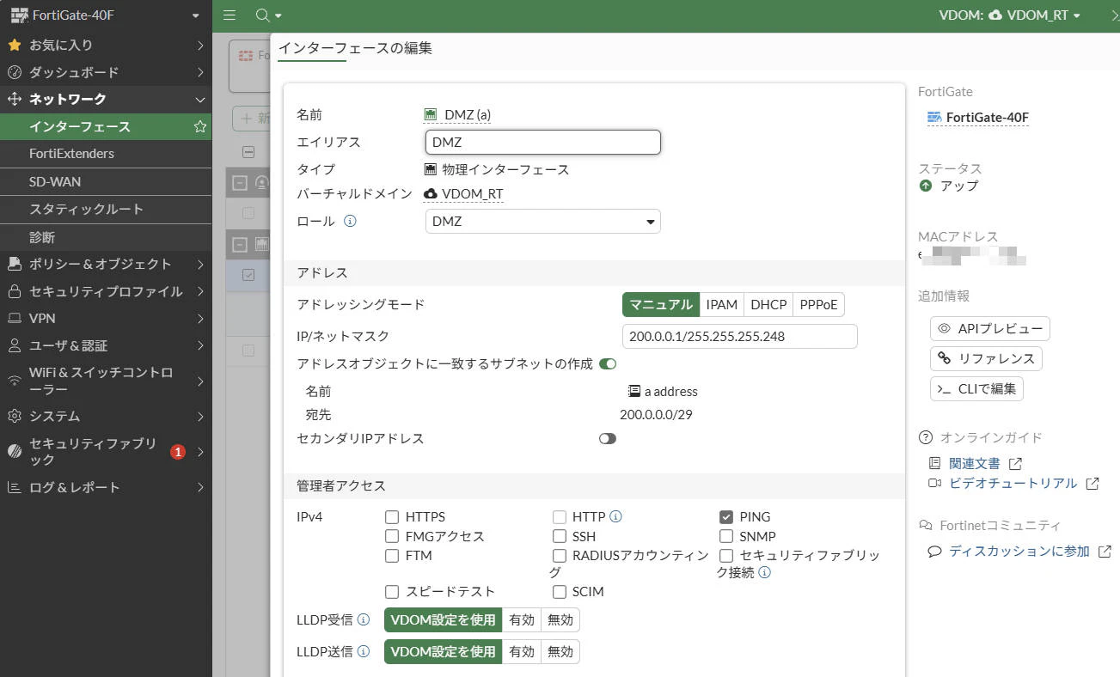This screenshot has height=677, width=1120.
Task: Open the ロール dropdown showing DMZ
Action: pyautogui.click(x=543, y=221)
